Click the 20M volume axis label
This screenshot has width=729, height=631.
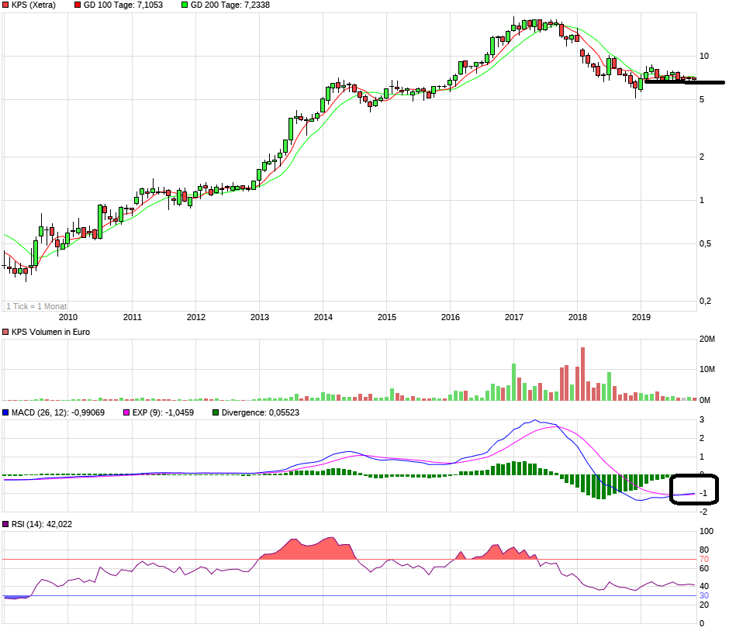click(707, 340)
